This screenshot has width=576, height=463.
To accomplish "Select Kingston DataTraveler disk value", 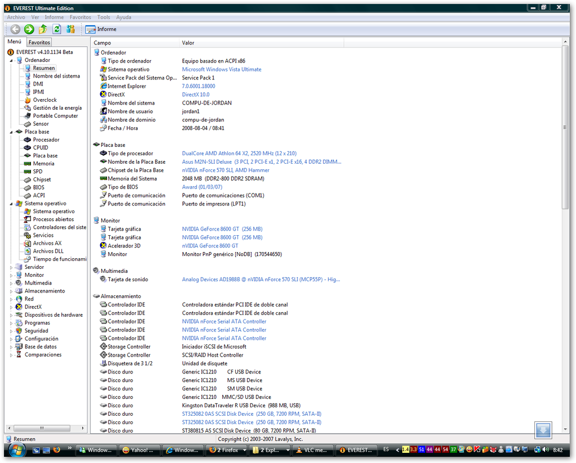I will (241, 406).
